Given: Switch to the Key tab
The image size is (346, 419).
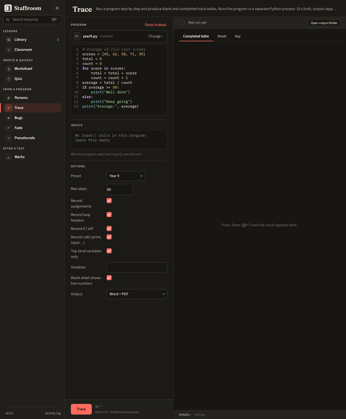Looking at the screenshot, I should click(x=238, y=36).
